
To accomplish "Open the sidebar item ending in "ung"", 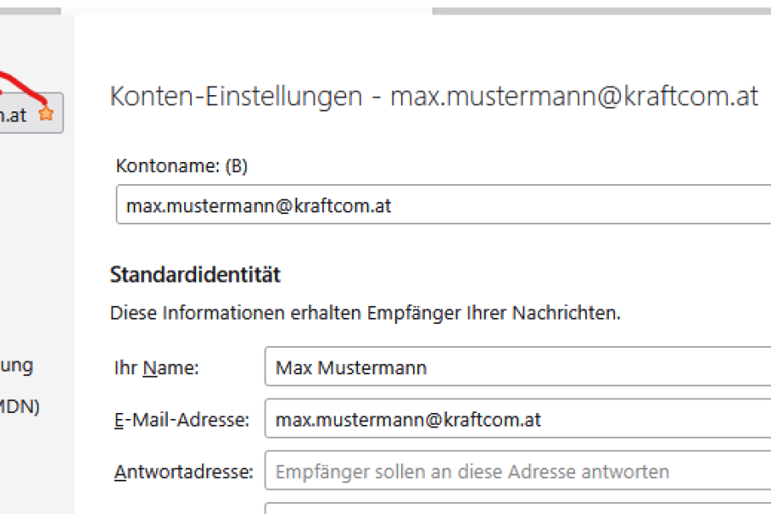I will tap(17, 366).
